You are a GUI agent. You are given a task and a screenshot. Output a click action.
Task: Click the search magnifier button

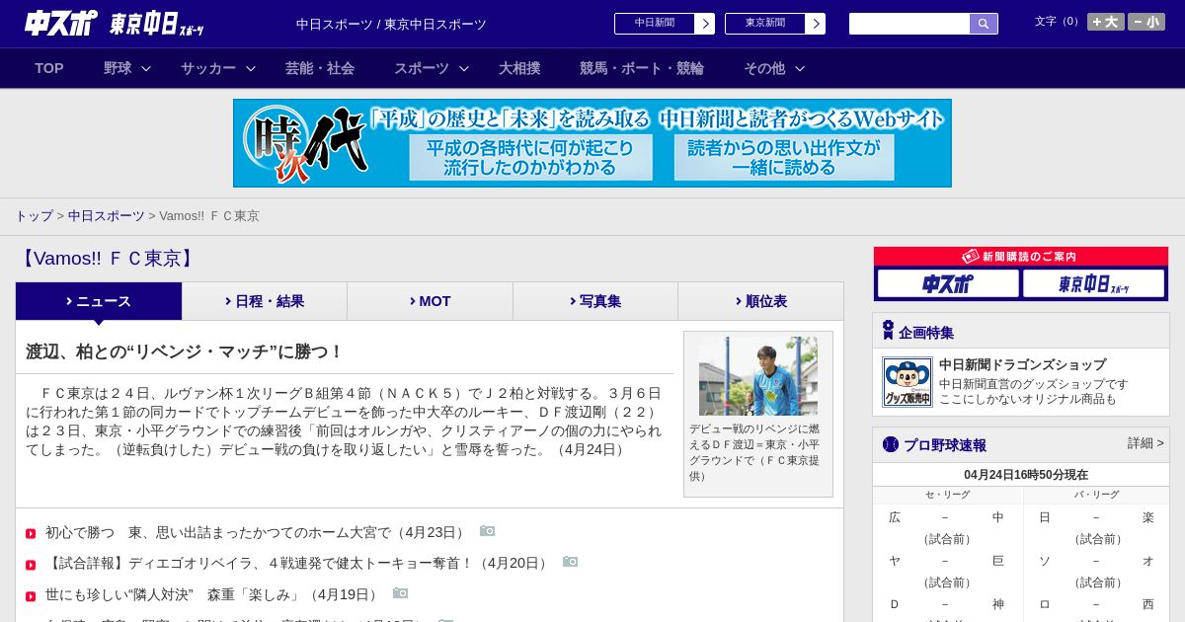click(x=984, y=24)
